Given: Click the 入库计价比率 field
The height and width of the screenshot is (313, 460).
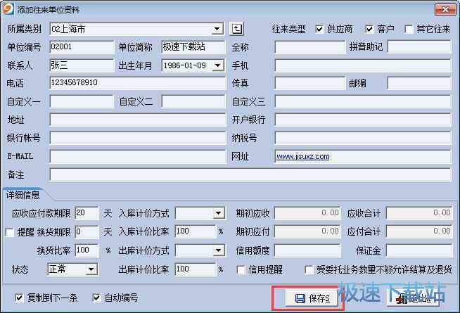Looking at the screenshot, I should (x=195, y=231).
